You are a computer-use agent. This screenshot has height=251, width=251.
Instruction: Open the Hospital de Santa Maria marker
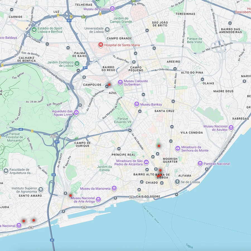101,45
